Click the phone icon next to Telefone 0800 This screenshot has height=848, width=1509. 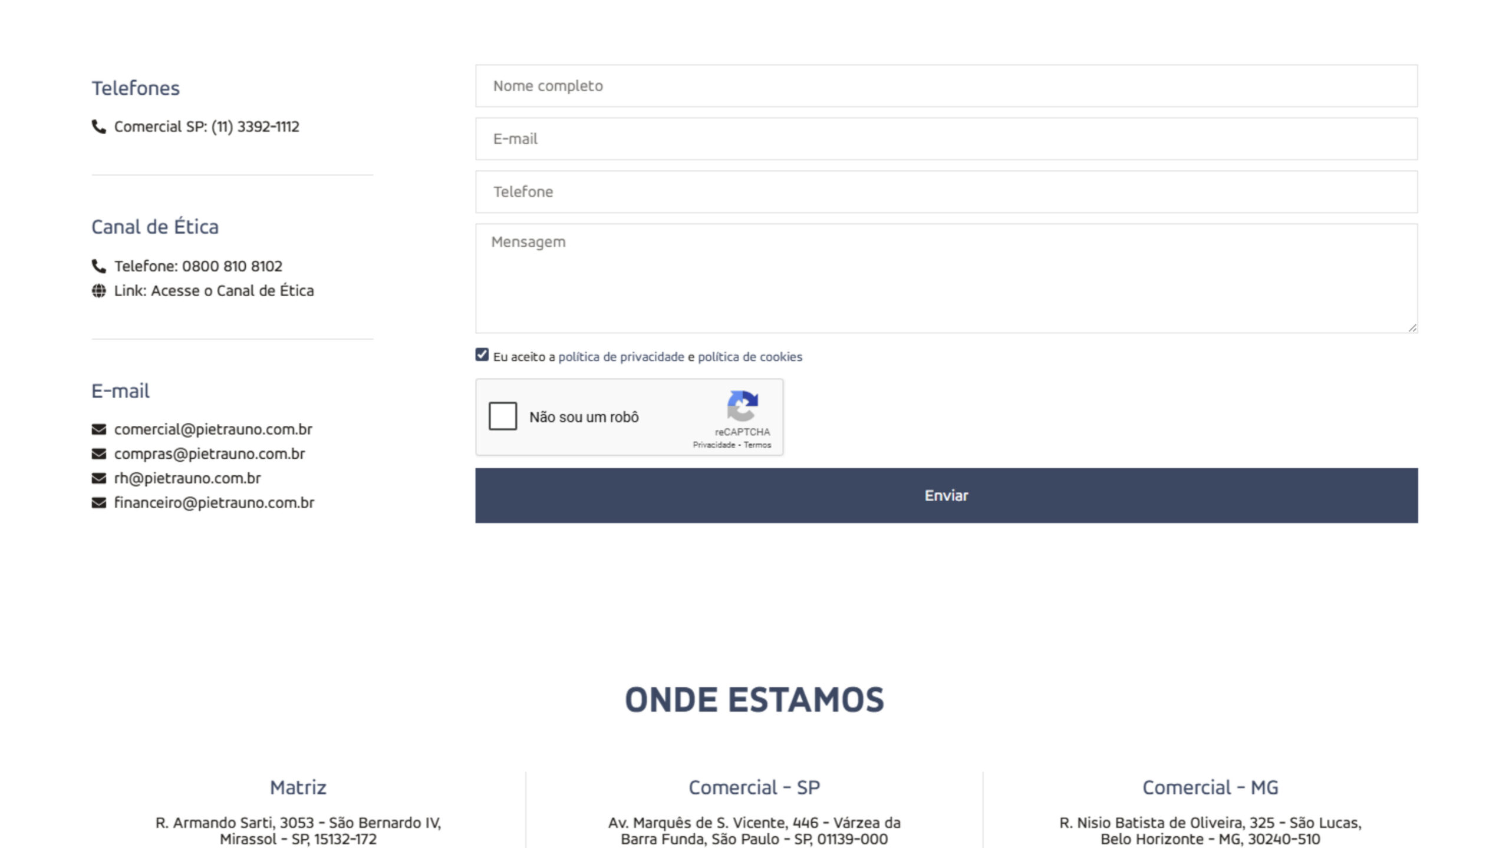[98, 266]
